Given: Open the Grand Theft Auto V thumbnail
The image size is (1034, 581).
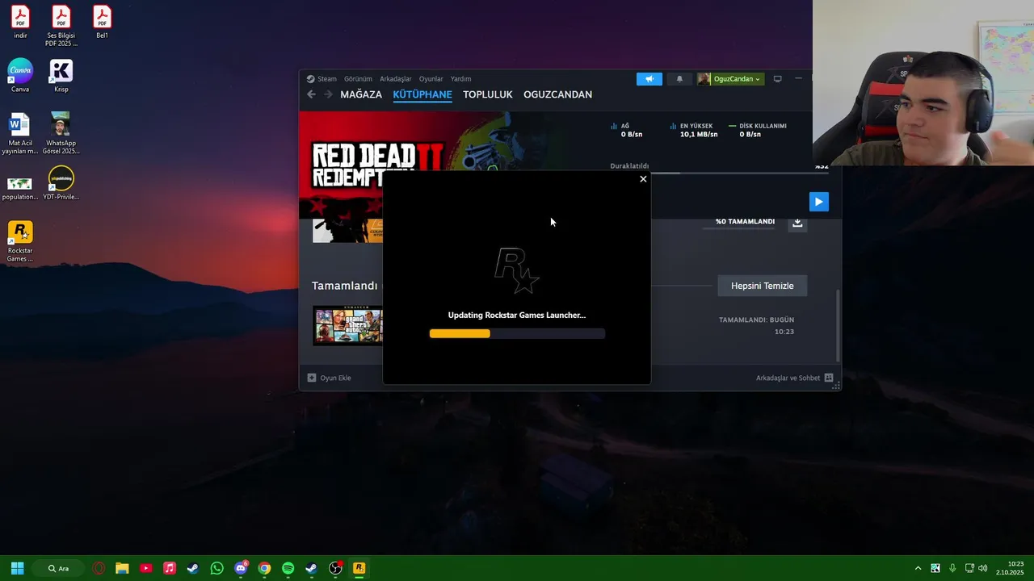Looking at the screenshot, I should [347, 325].
